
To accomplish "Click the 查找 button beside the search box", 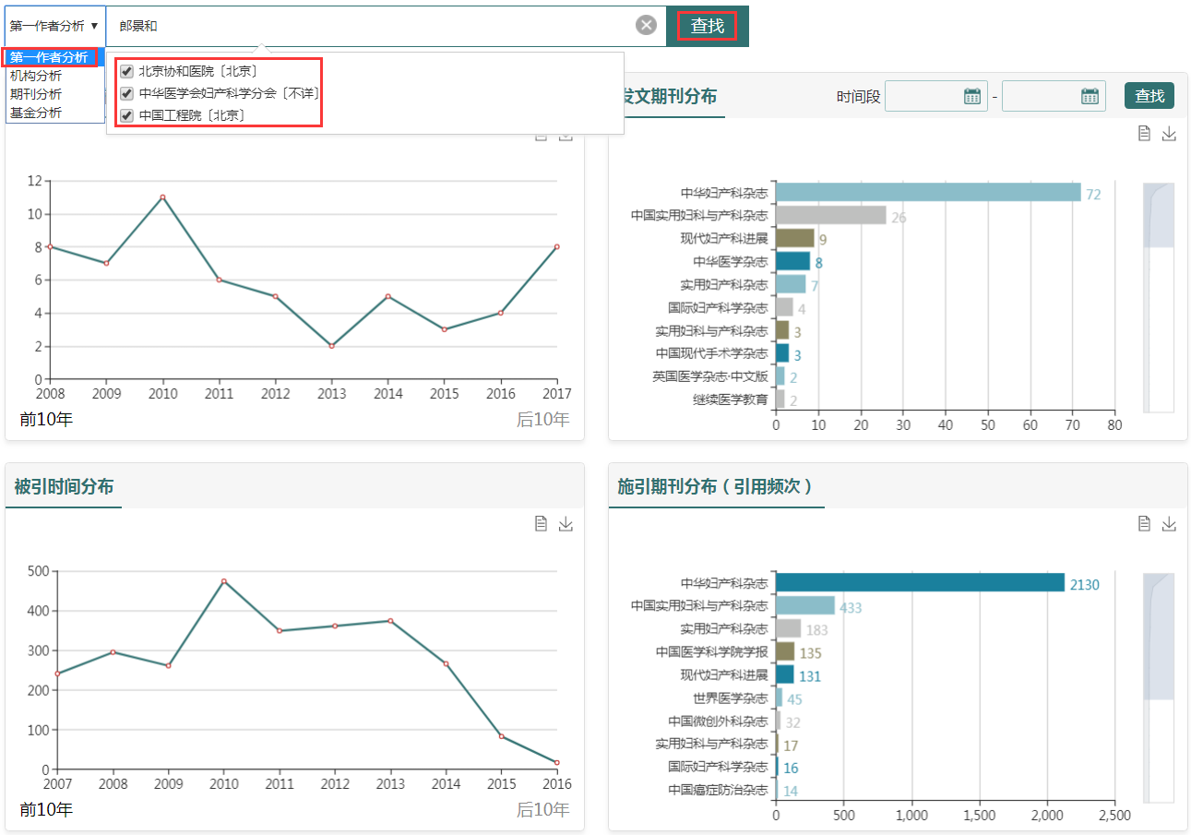I will tap(708, 26).
